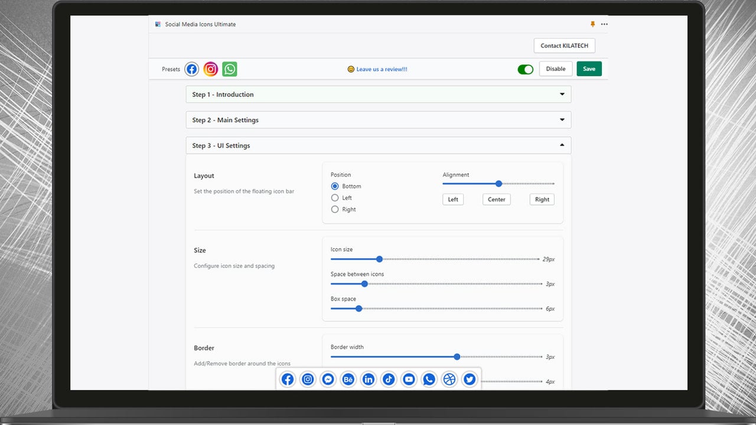756x425 pixels.
Task: Select the Facebook preset icon
Action: coord(191,69)
